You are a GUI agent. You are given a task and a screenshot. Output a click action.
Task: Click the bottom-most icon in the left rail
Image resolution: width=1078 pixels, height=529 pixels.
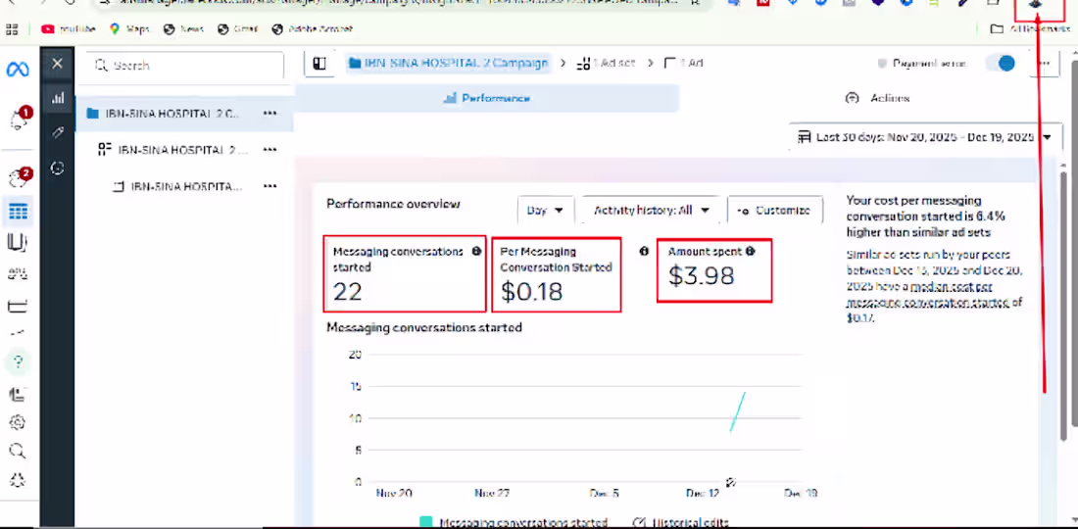[18, 480]
